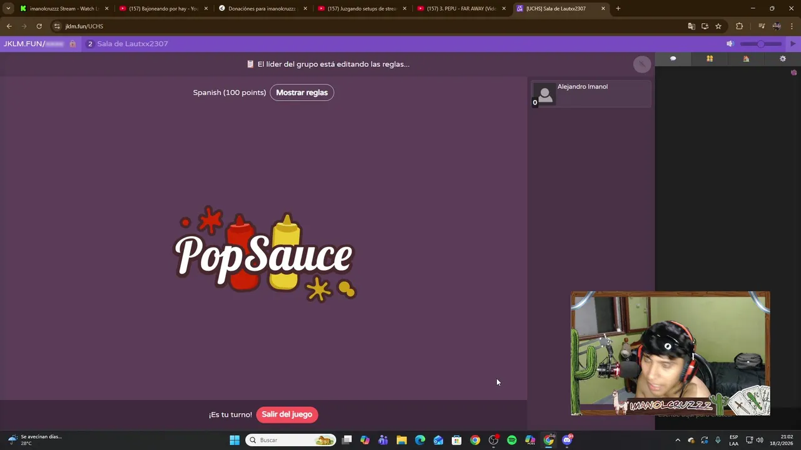Click the round edit pencil button

point(642,64)
